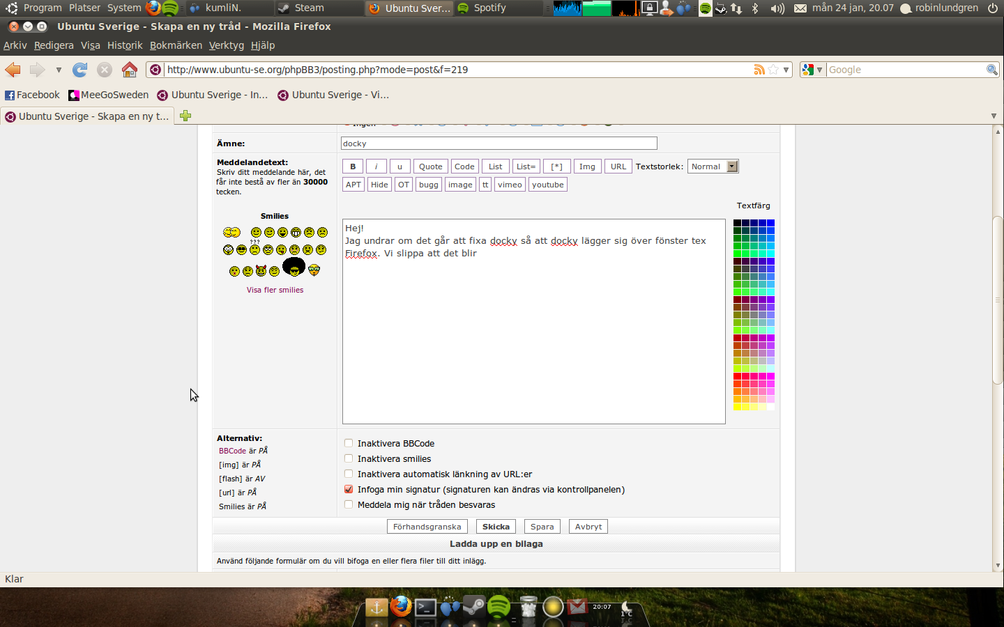The height and width of the screenshot is (627, 1004).
Task: Open Steam from the dock
Action: pos(474,607)
